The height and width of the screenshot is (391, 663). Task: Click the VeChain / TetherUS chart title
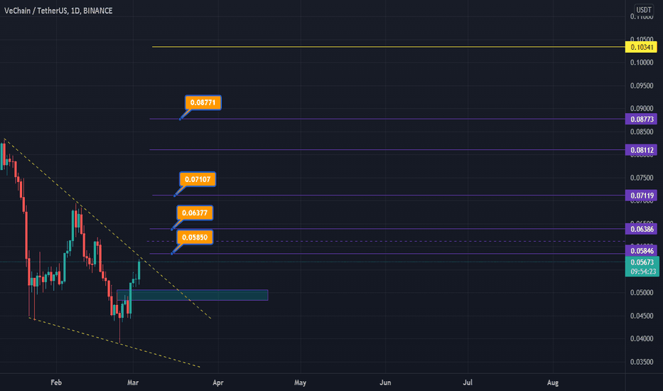click(x=58, y=11)
